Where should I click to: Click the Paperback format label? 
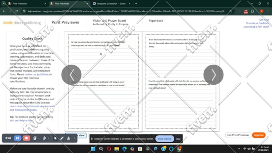point(156,20)
